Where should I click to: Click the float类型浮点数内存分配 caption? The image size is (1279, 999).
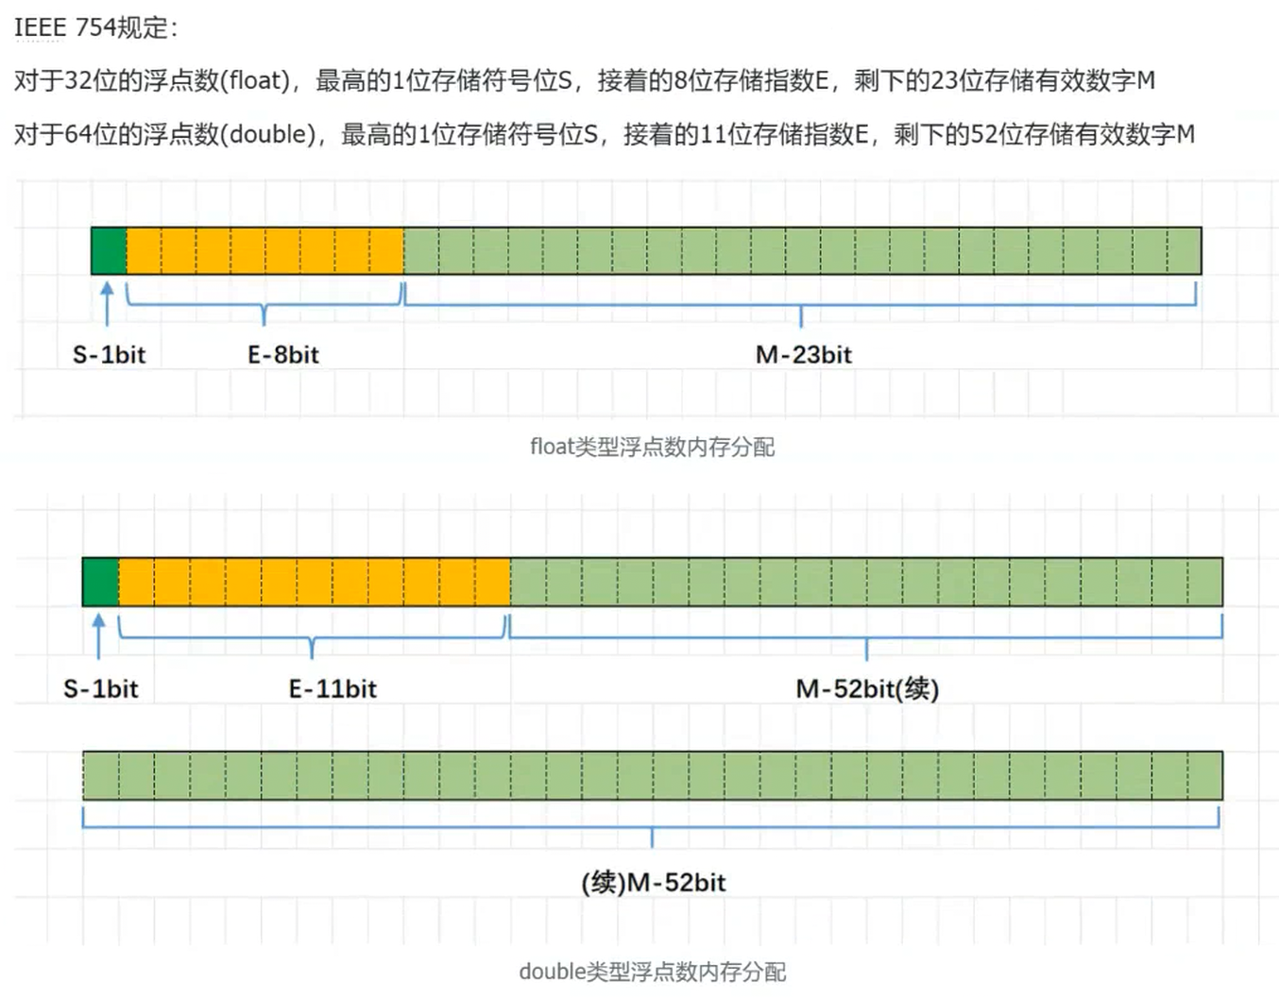pyautogui.click(x=653, y=447)
